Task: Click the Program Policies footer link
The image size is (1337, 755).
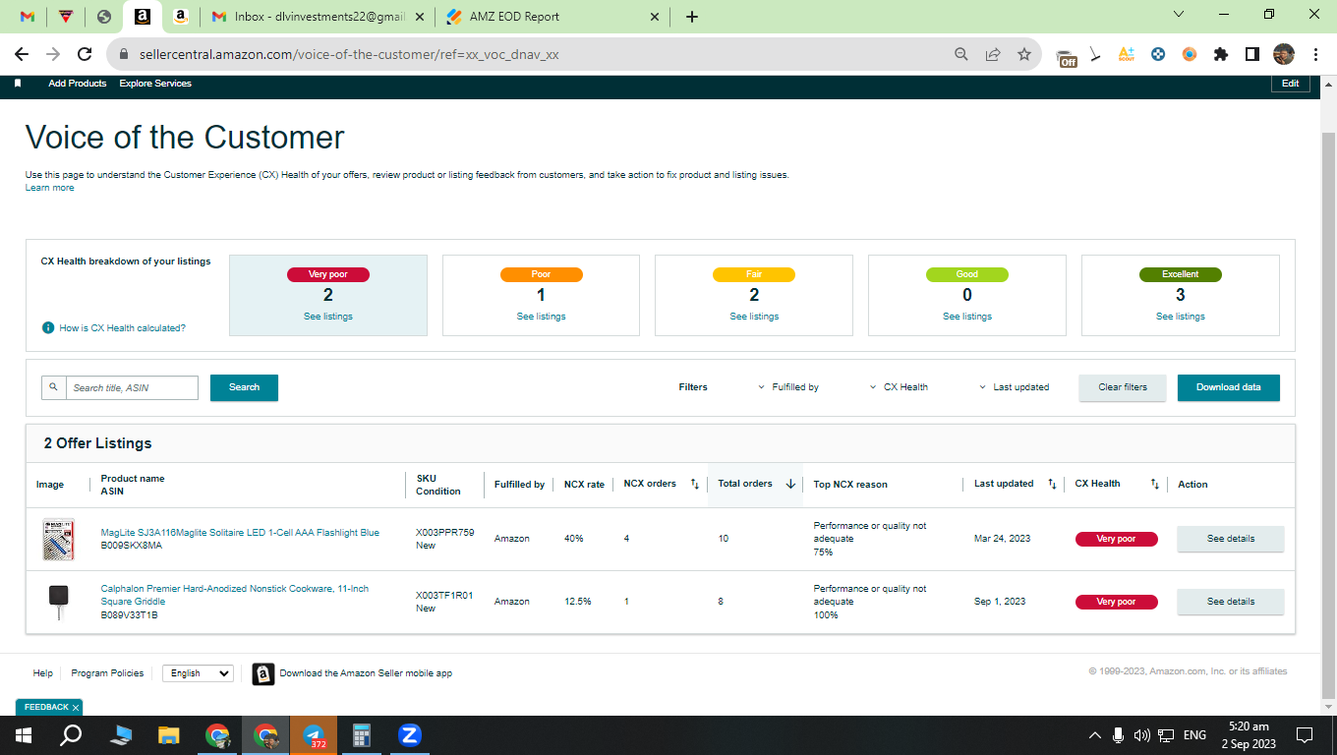Action: (107, 673)
